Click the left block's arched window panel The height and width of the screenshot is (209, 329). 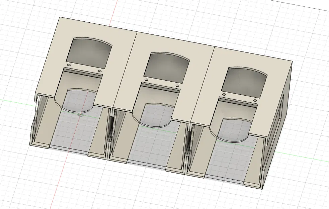tap(90, 50)
